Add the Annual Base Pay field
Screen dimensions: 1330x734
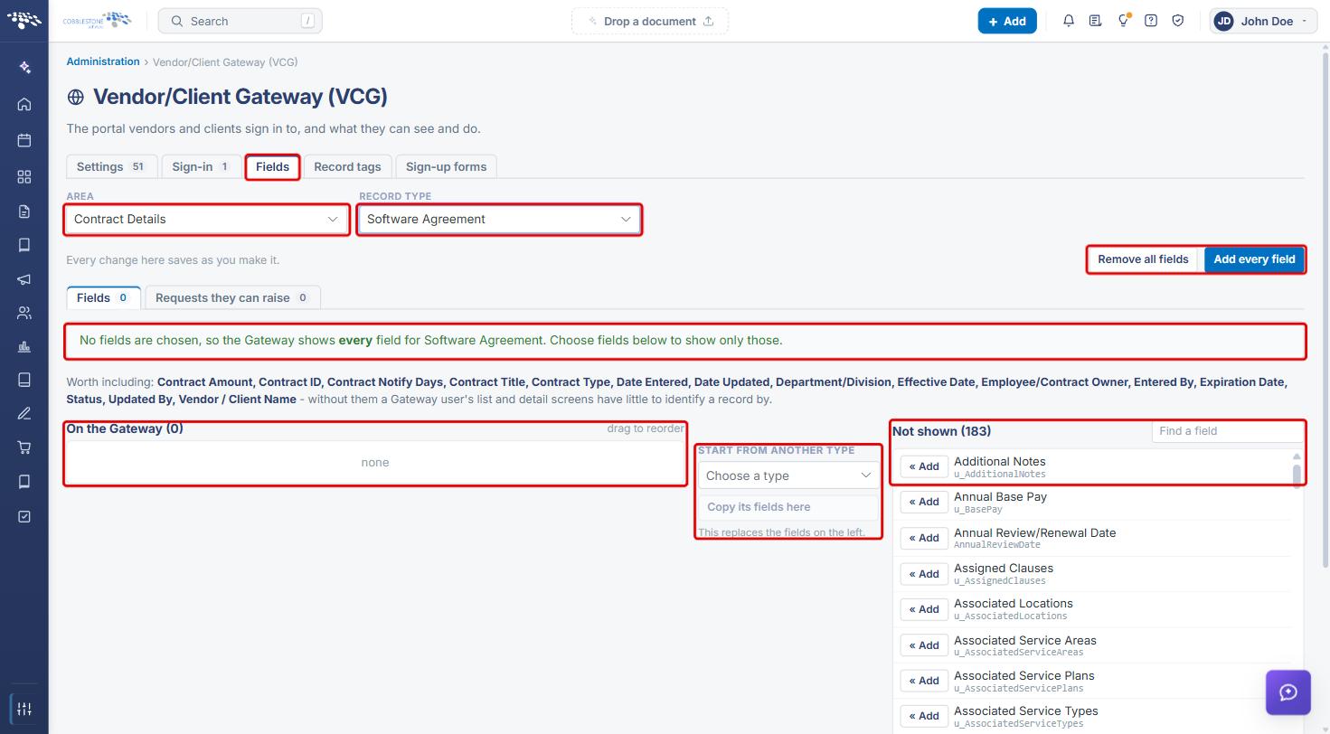(x=924, y=502)
